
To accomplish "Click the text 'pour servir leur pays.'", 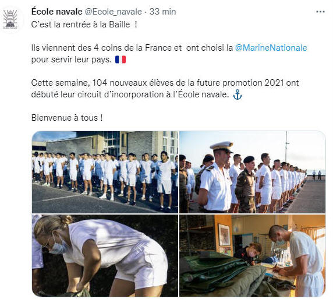I will [x=72, y=59].
